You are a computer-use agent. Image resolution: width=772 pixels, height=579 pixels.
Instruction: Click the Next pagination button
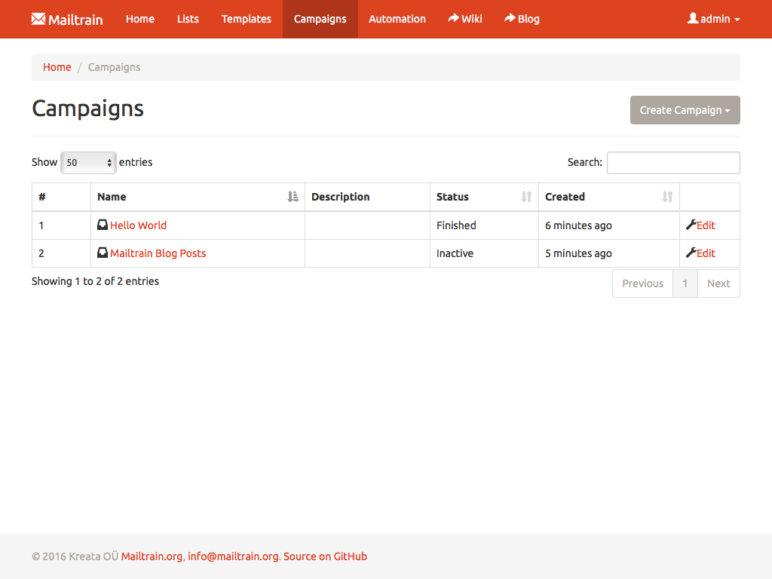(718, 283)
